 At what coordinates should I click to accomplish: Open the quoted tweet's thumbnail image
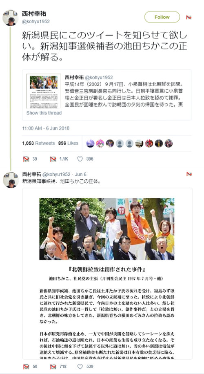click(44, 91)
